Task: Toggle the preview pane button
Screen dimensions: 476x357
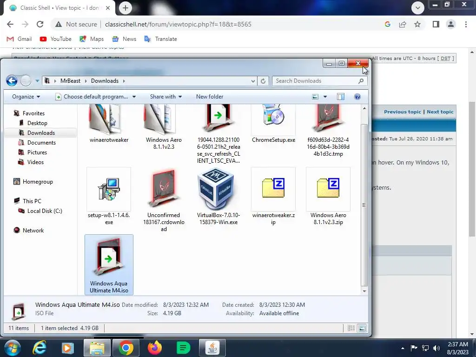Action: click(341, 97)
